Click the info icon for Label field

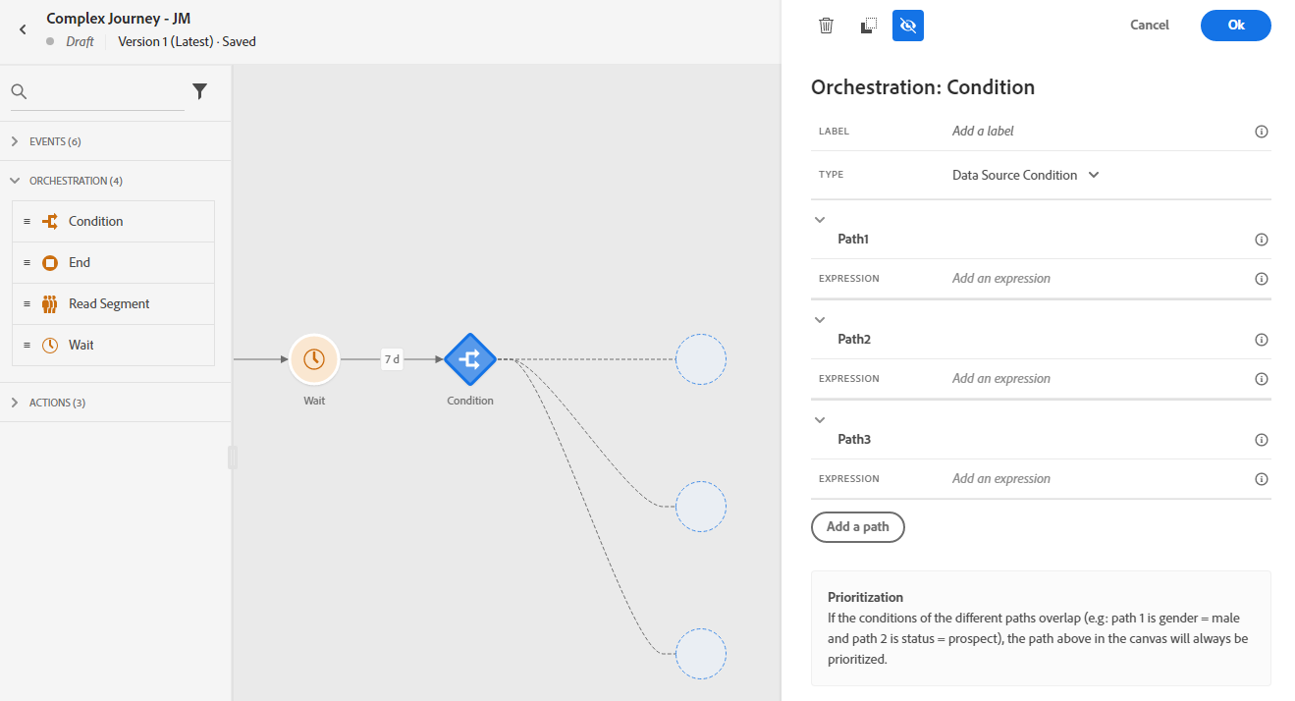pyautogui.click(x=1262, y=132)
